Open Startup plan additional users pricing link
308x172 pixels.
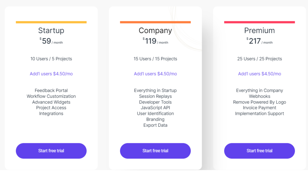[x=51, y=74]
